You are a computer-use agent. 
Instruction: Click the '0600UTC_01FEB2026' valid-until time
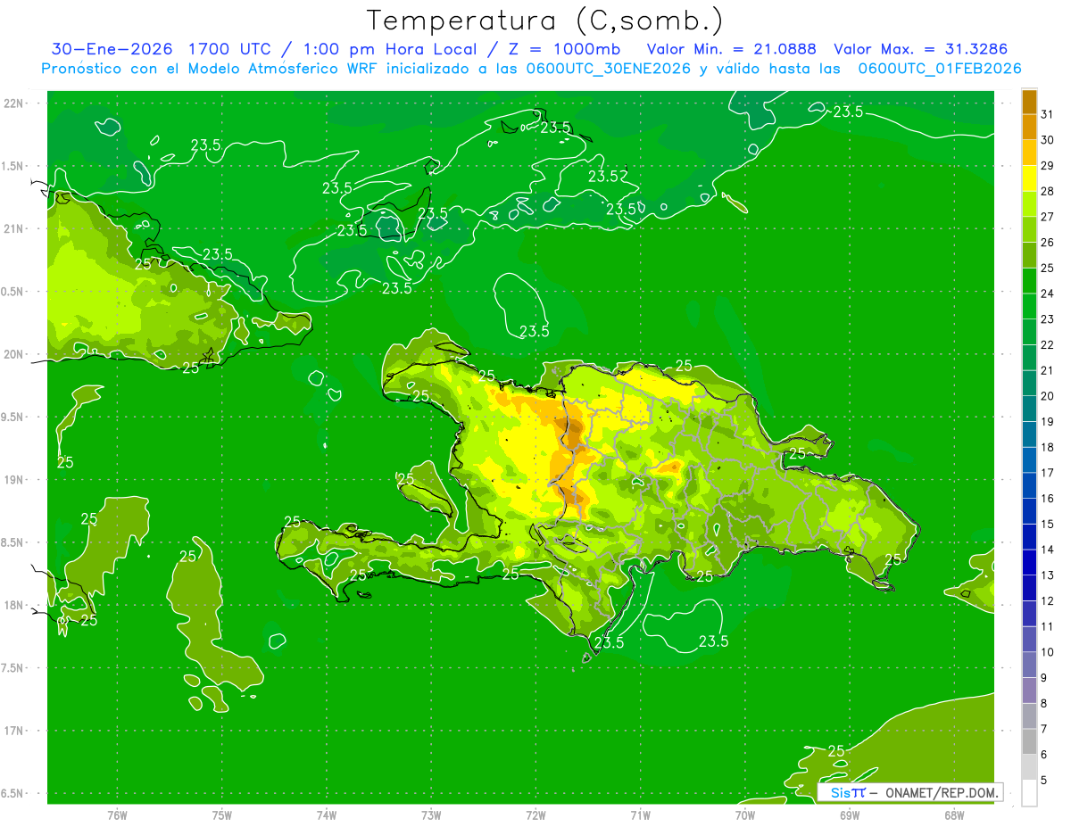[940, 69]
